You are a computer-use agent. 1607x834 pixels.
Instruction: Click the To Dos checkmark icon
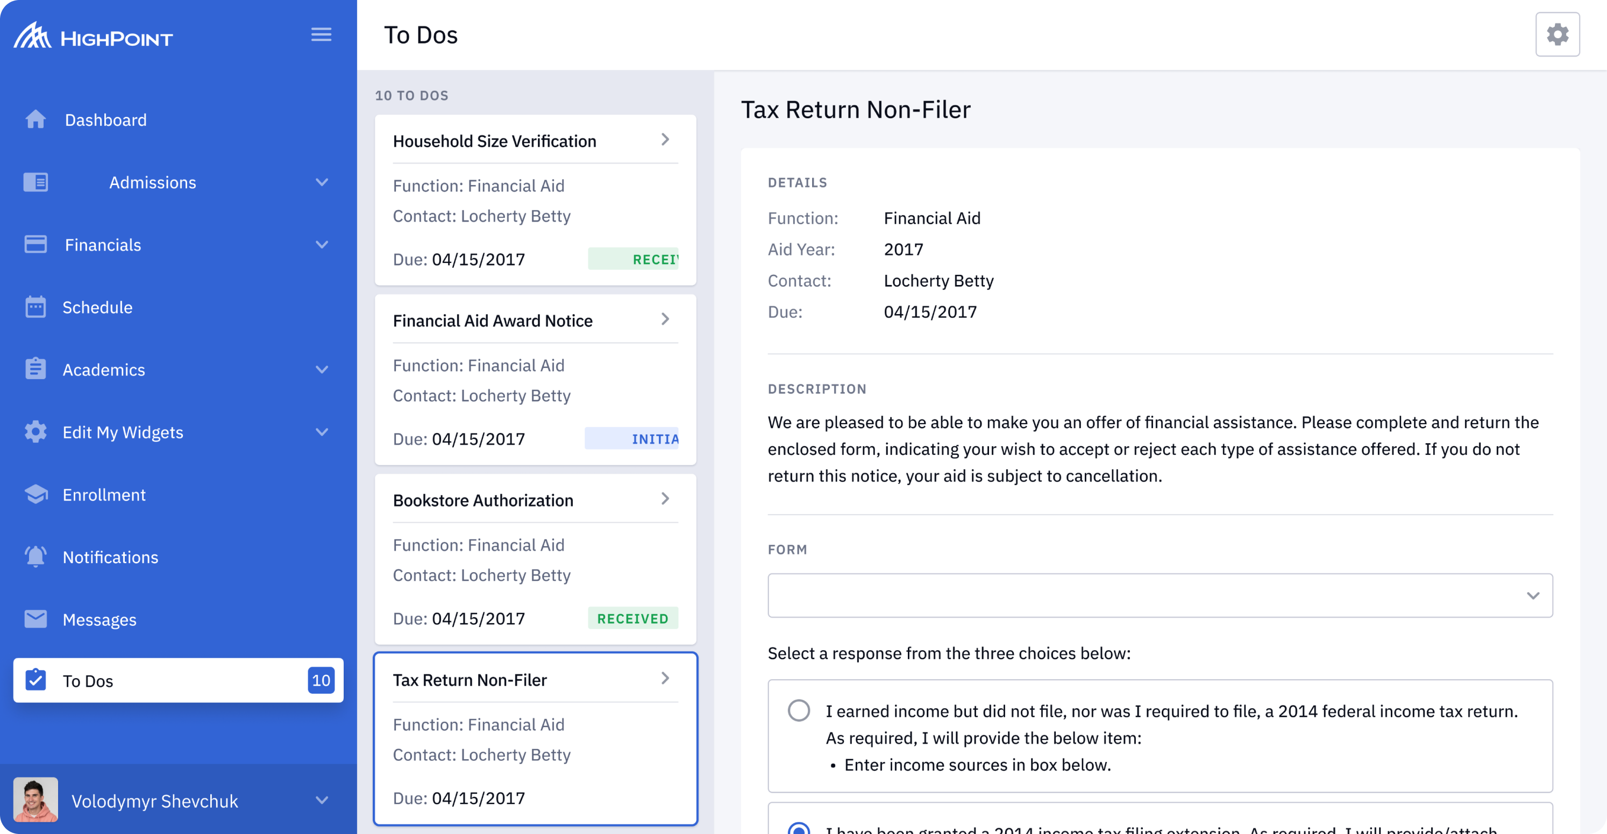[35, 681]
